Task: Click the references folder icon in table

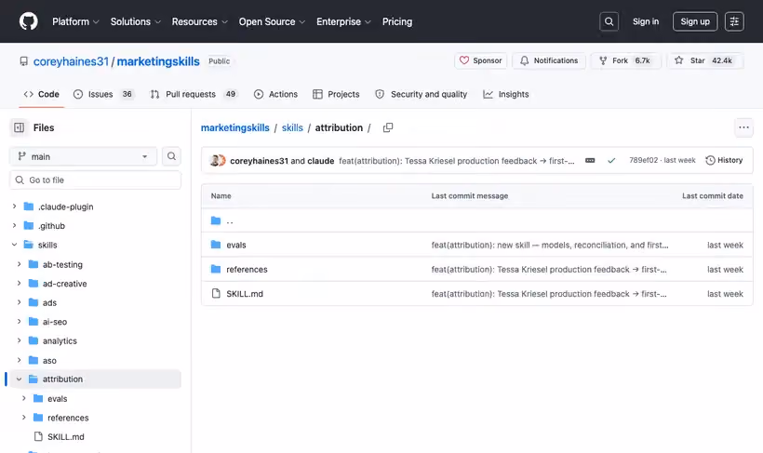Action: [x=216, y=269]
